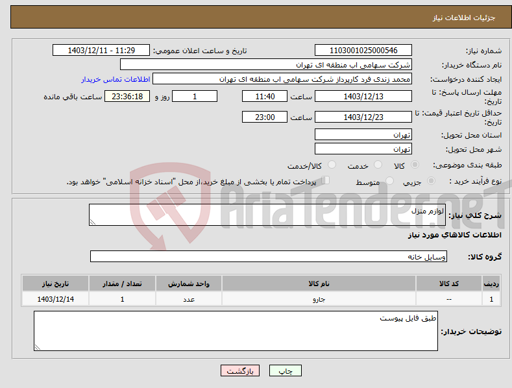Image resolution: width=512 pixels, height=388 pixels.
Task: Click the request creator field محمد زندی فرد
Action: point(282,79)
